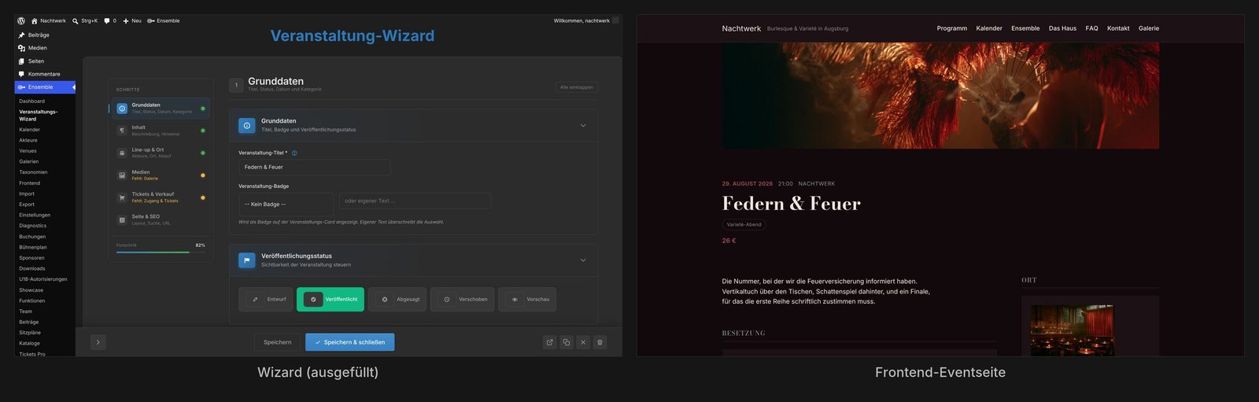1259x402 pixels.
Task: Open Galerien submenu
Action: (x=29, y=161)
